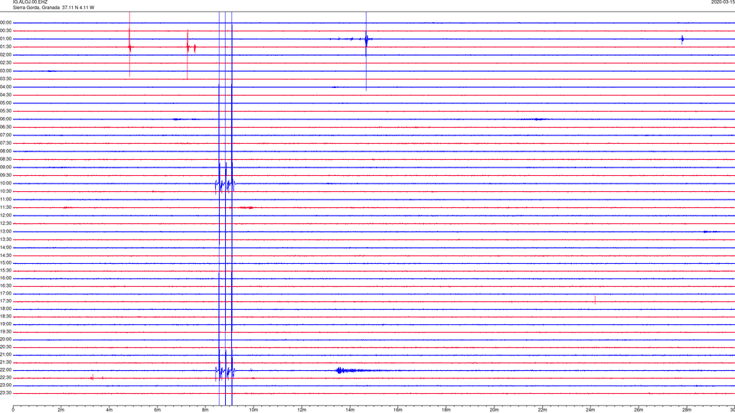This screenshot has height=413, width=735.
Task: Click the tall blue spike on the 01:00 trace
Action: 366,50
